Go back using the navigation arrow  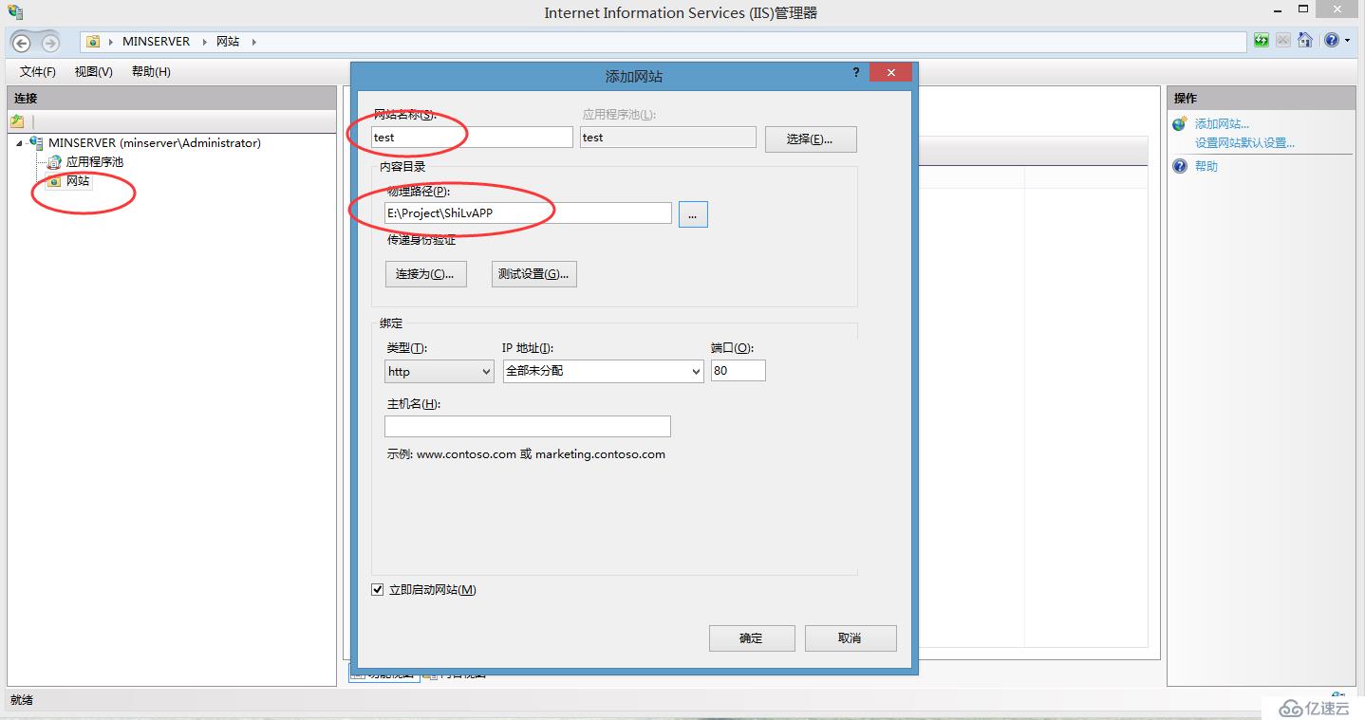[22, 43]
